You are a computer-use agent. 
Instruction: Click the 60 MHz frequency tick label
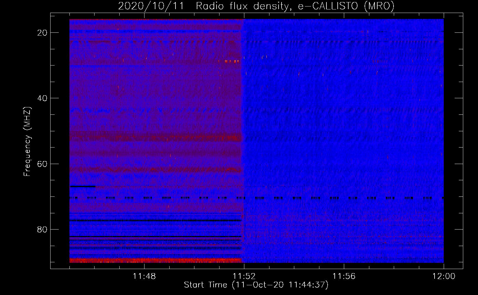(x=43, y=164)
